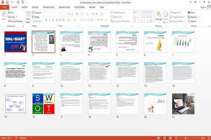The height and width of the screenshot is (140, 211).
Task: Switch to the INSERT tab
Action: tap(25, 7)
